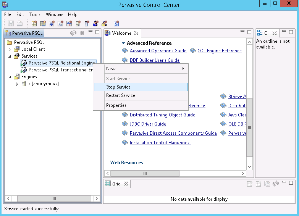
Task: Close the Welcome tab
Action: click(x=136, y=33)
